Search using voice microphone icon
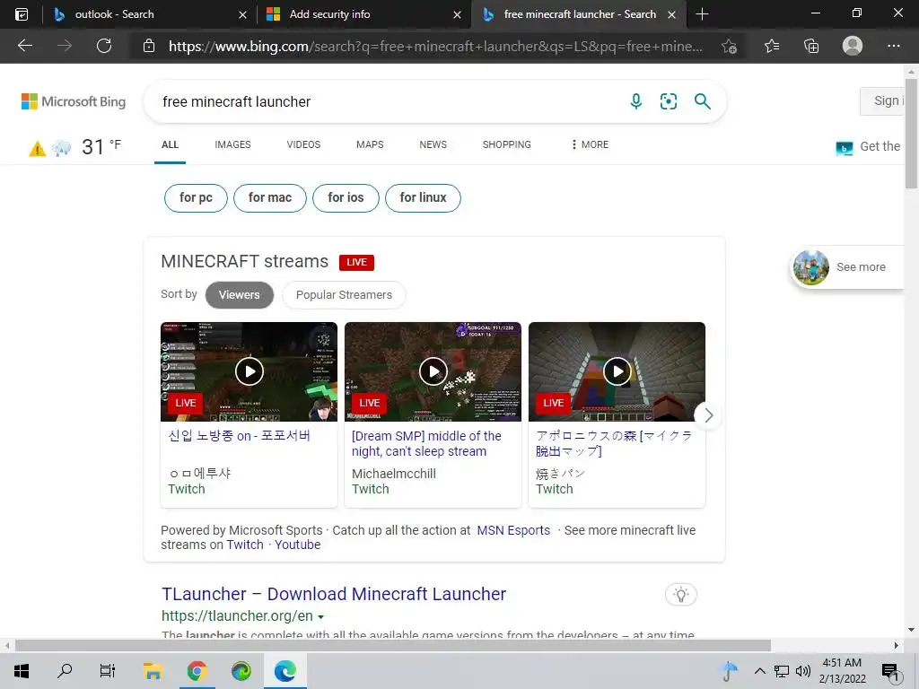This screenshot has height=689, width=919. click(636, 101)
